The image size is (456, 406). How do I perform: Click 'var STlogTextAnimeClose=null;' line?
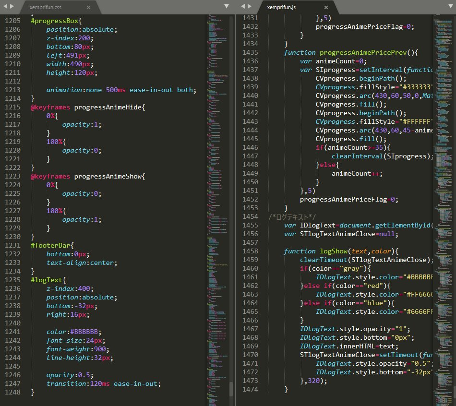(x=341, y=234)
